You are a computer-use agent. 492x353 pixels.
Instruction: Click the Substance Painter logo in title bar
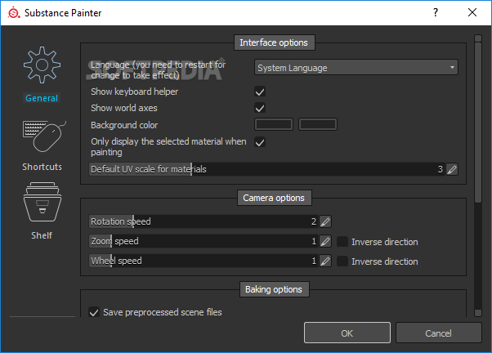tap(14, 13)
